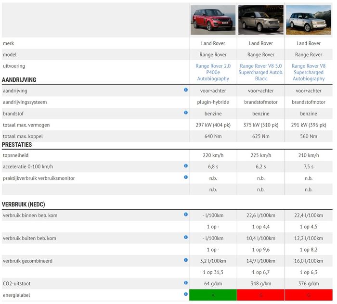337x304 pixels.
Task: Click the totaal max. vermogen row label
Action: click(26, 125)
